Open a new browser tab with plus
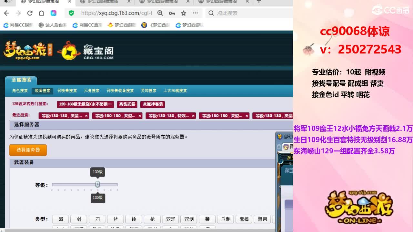Viewport: 413px width, 232px height. click(x=259, y=2)
